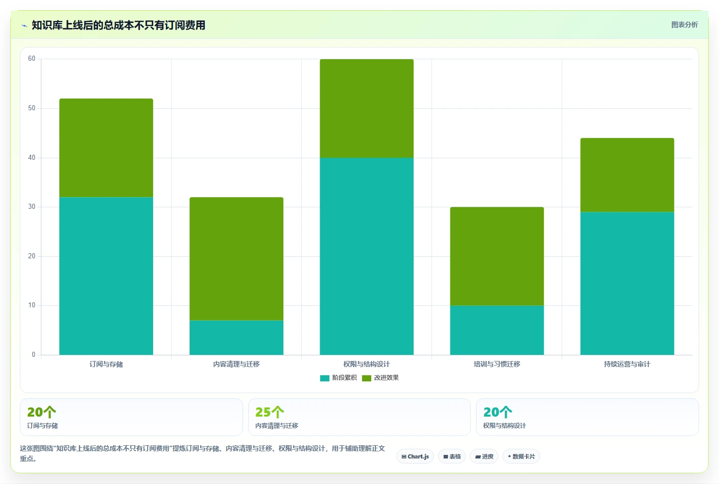Click green segment of 持续运营与审计 bar

coord(627,175)
